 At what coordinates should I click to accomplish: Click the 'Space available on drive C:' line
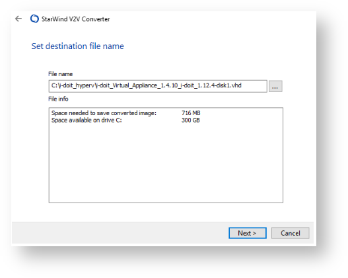(x=87, y=120)
